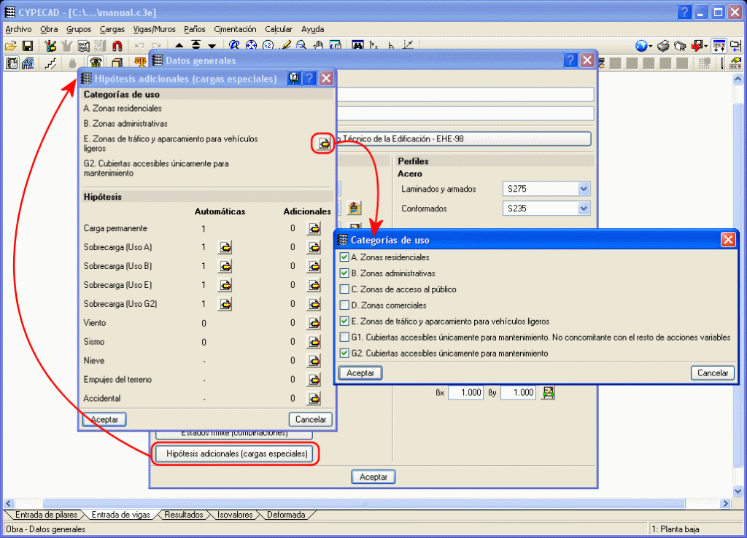Open Categorías de uso edit icon
This screenshot has width=747, height=538.
[x=323, y=144]
